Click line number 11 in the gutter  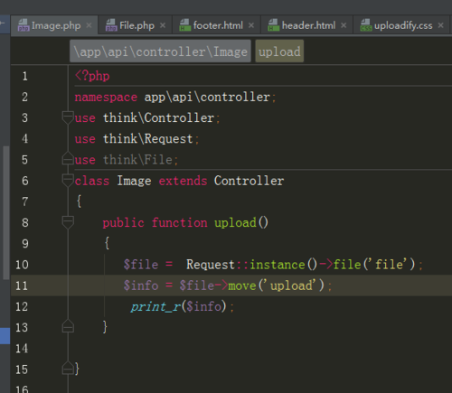point(22,285)
